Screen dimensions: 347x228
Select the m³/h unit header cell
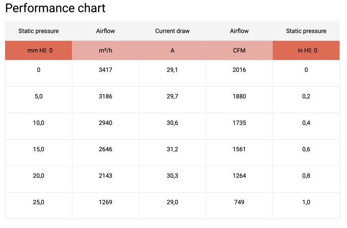106,51
